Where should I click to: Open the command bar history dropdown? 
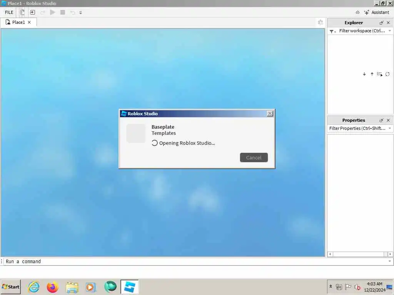click(390, 261)
